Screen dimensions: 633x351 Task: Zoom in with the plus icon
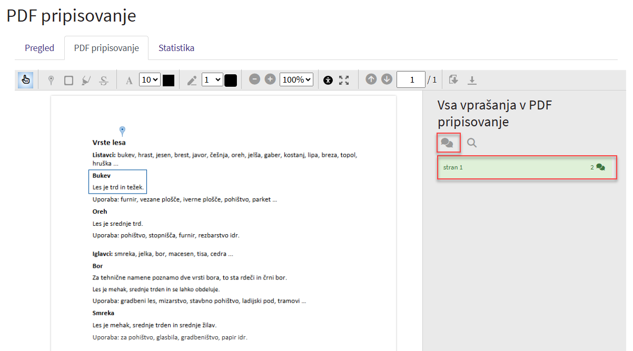270,79
